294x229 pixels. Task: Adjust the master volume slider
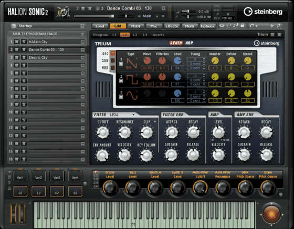pyautogui.click(x=188, y=12)
